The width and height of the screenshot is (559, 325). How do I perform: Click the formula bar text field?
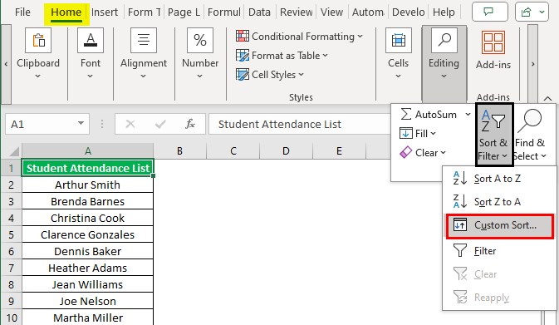[300, 124]
